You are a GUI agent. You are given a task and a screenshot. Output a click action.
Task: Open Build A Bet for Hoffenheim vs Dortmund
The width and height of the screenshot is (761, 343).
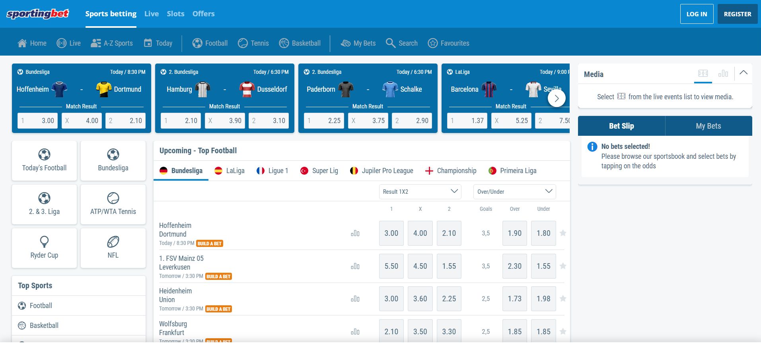(210, 244)
